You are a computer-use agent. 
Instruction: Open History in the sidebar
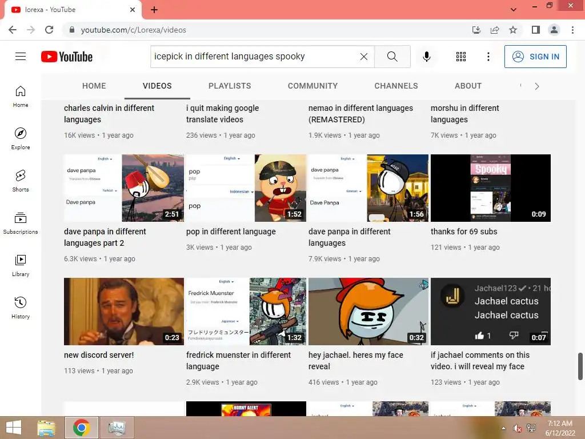point(21,308)
